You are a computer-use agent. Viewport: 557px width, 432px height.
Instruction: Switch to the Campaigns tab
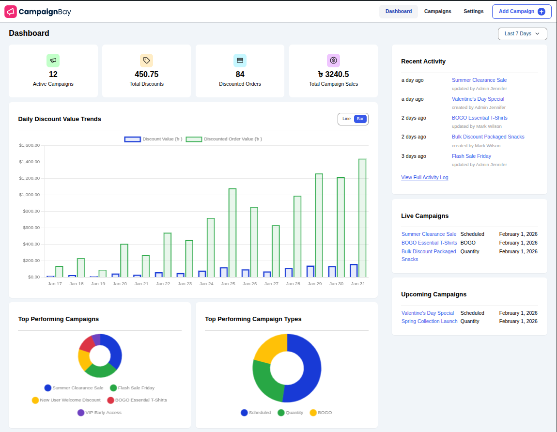tap(437, 11)
